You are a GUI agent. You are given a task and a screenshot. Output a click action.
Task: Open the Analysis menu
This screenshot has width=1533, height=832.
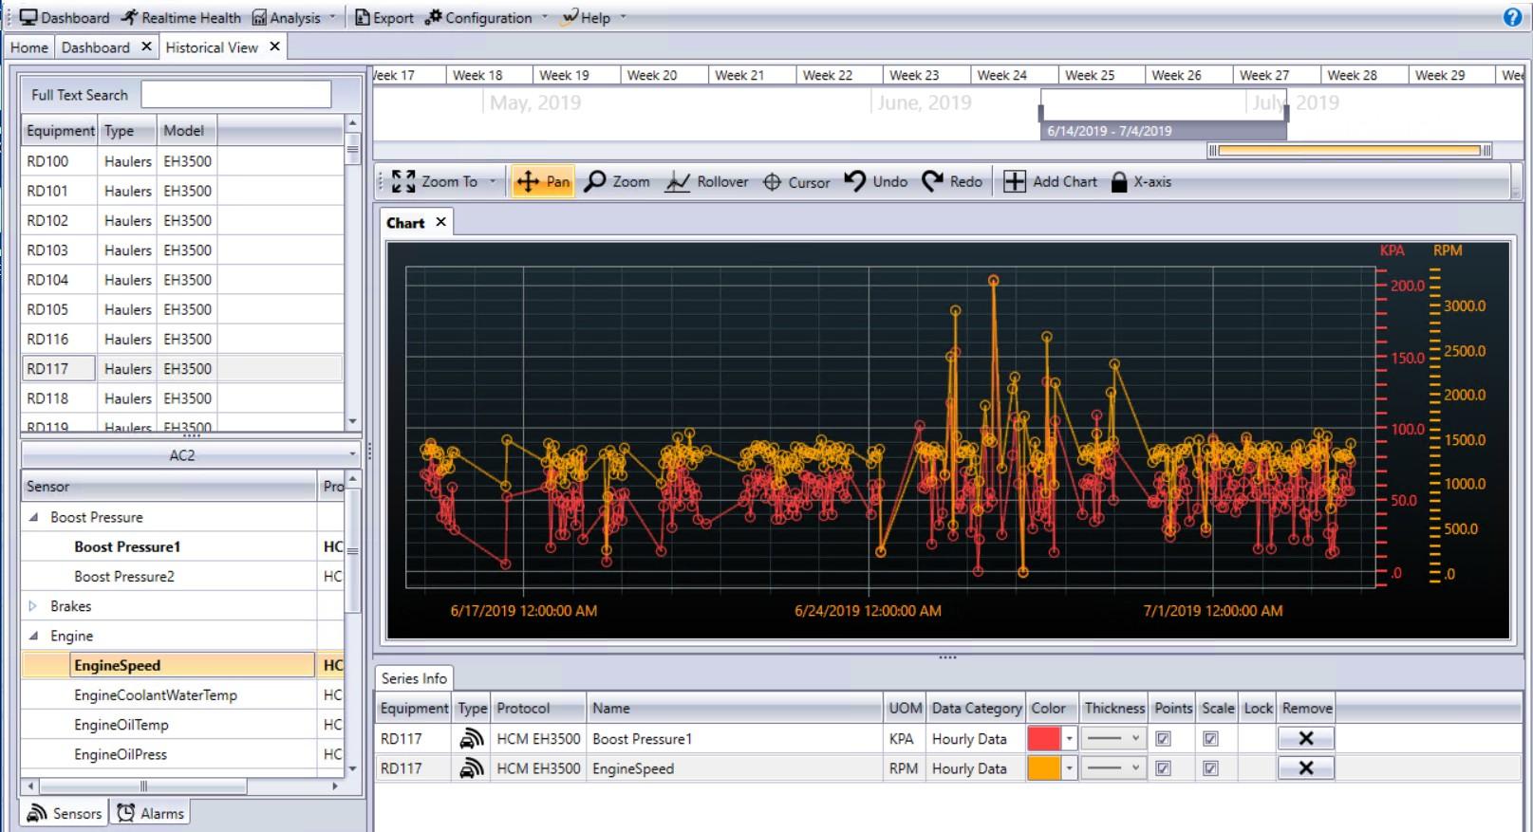pyautogui.click(x=293, y=17)
